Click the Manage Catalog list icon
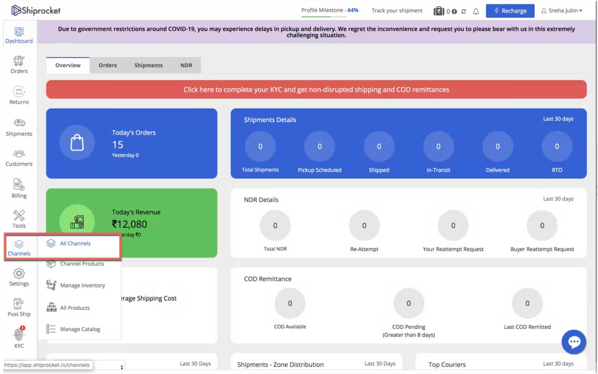 coord(51,329)
